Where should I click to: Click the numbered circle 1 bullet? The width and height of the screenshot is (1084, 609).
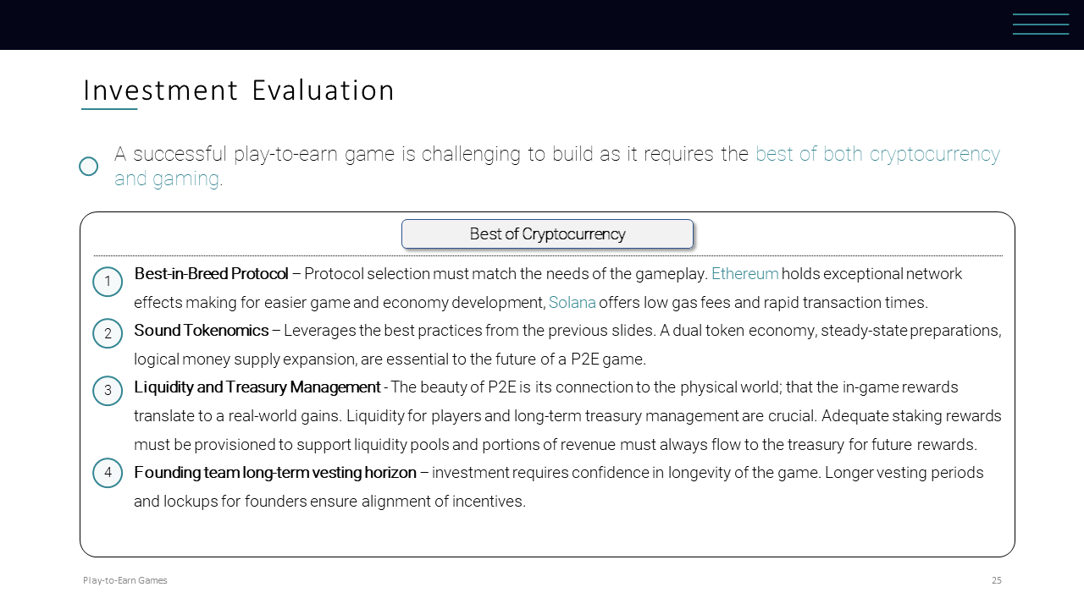point(108,282)
